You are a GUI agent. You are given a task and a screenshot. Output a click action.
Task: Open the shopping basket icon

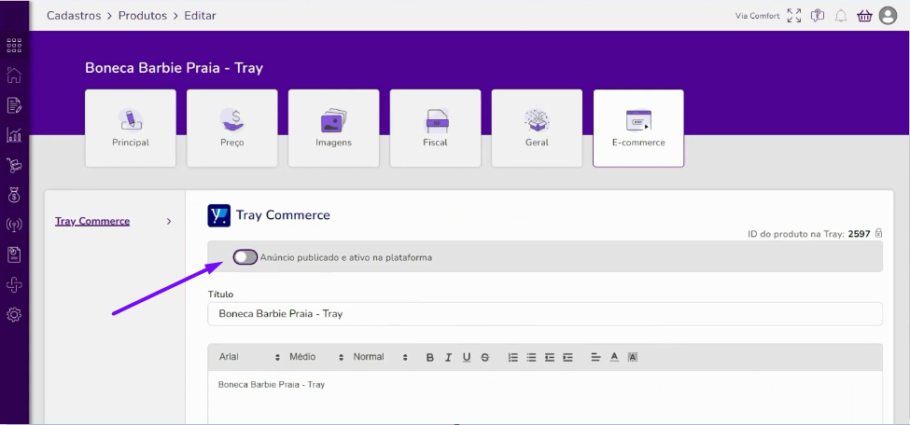tap(864, 16)
